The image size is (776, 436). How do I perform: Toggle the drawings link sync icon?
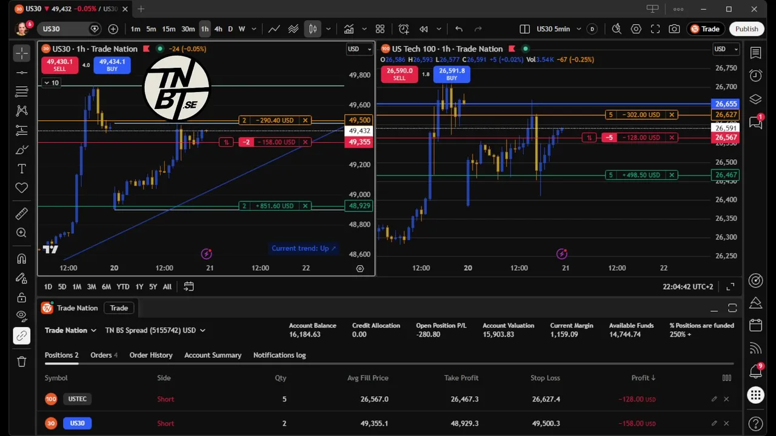(22, 336)
